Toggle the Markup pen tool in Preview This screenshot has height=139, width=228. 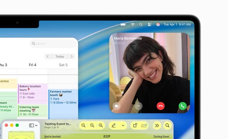[x=114, y=125]
